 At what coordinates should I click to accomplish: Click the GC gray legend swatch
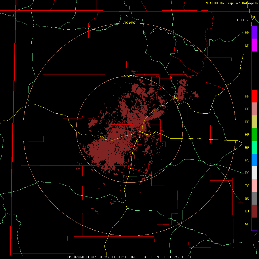point(254,198)
